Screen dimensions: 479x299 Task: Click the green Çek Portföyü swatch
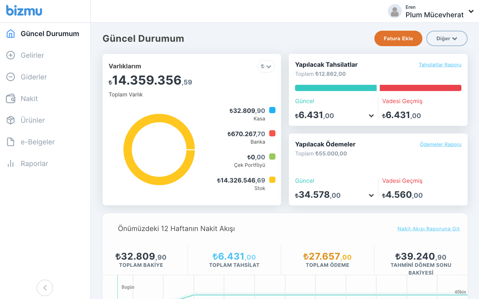coord(272,157)
